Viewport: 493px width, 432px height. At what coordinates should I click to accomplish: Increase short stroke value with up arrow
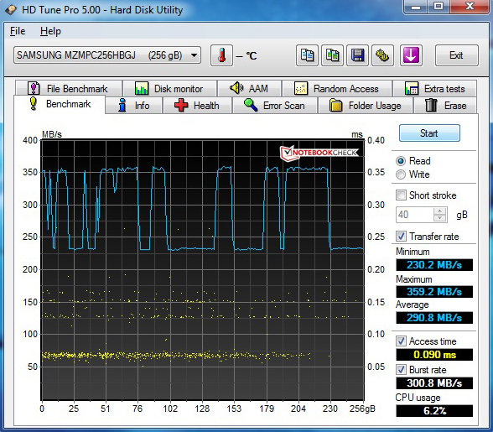440,211
